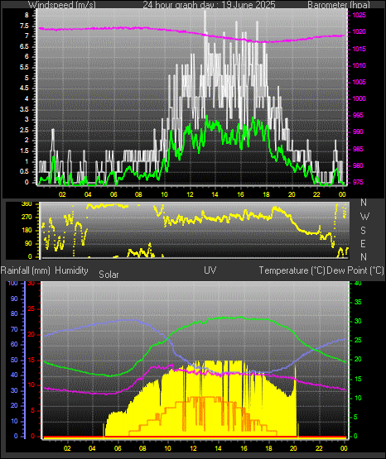Click the 80 value on humidity axis

click(14, 313)
